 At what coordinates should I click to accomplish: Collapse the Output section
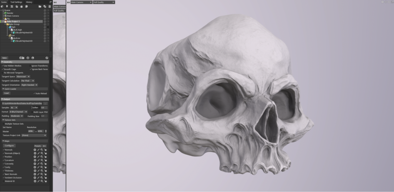click(x=25, y=99)
